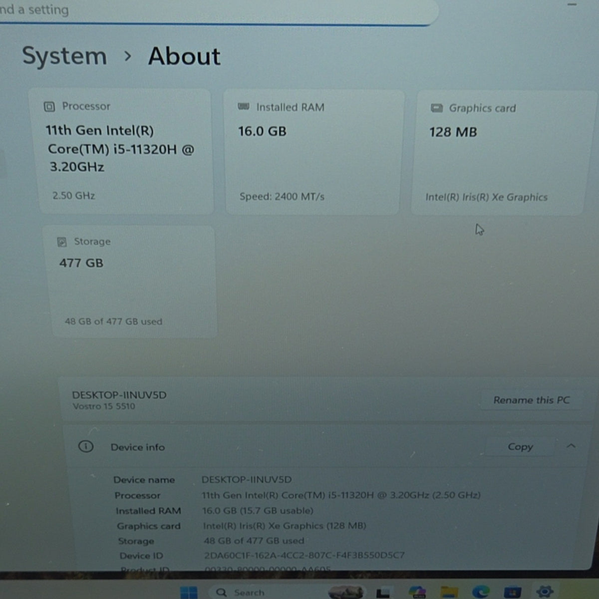This screenshot has height=599, width=599.
Task: Click the Settings gear taskbar icon
Action: pos(544,592)
